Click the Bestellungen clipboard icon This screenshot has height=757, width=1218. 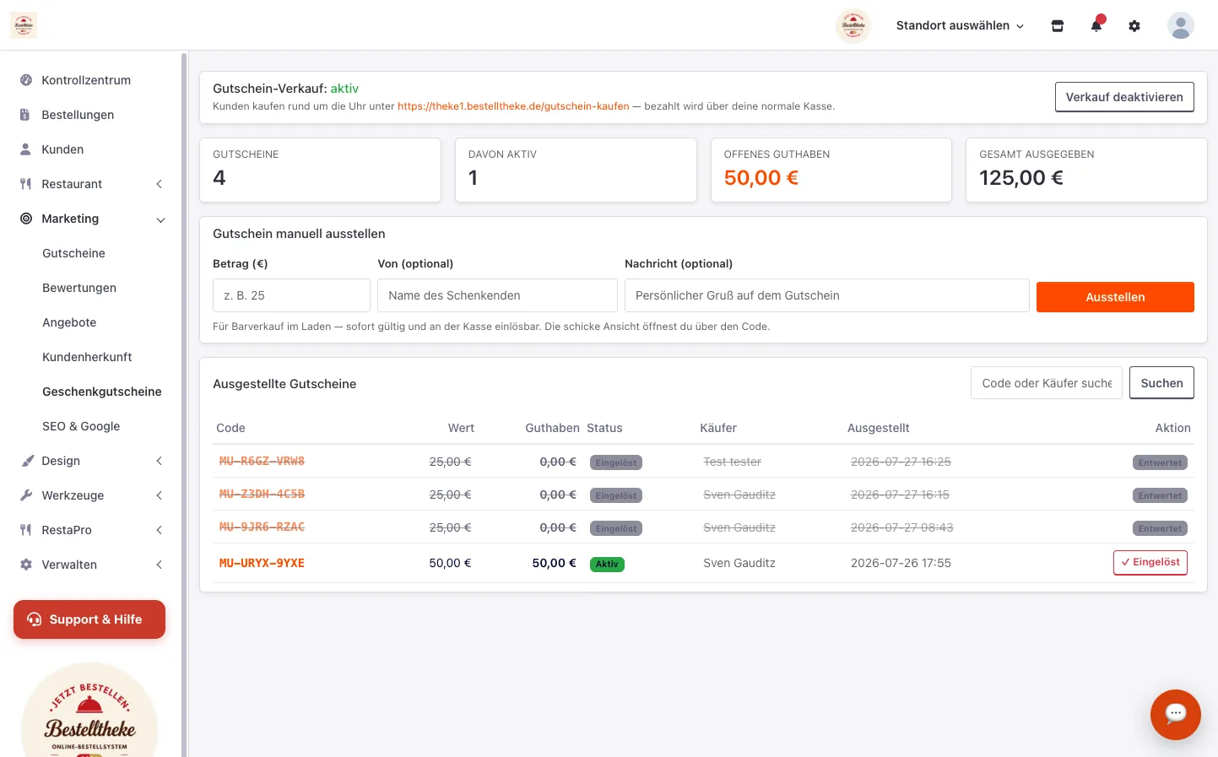tap(25, 115)
